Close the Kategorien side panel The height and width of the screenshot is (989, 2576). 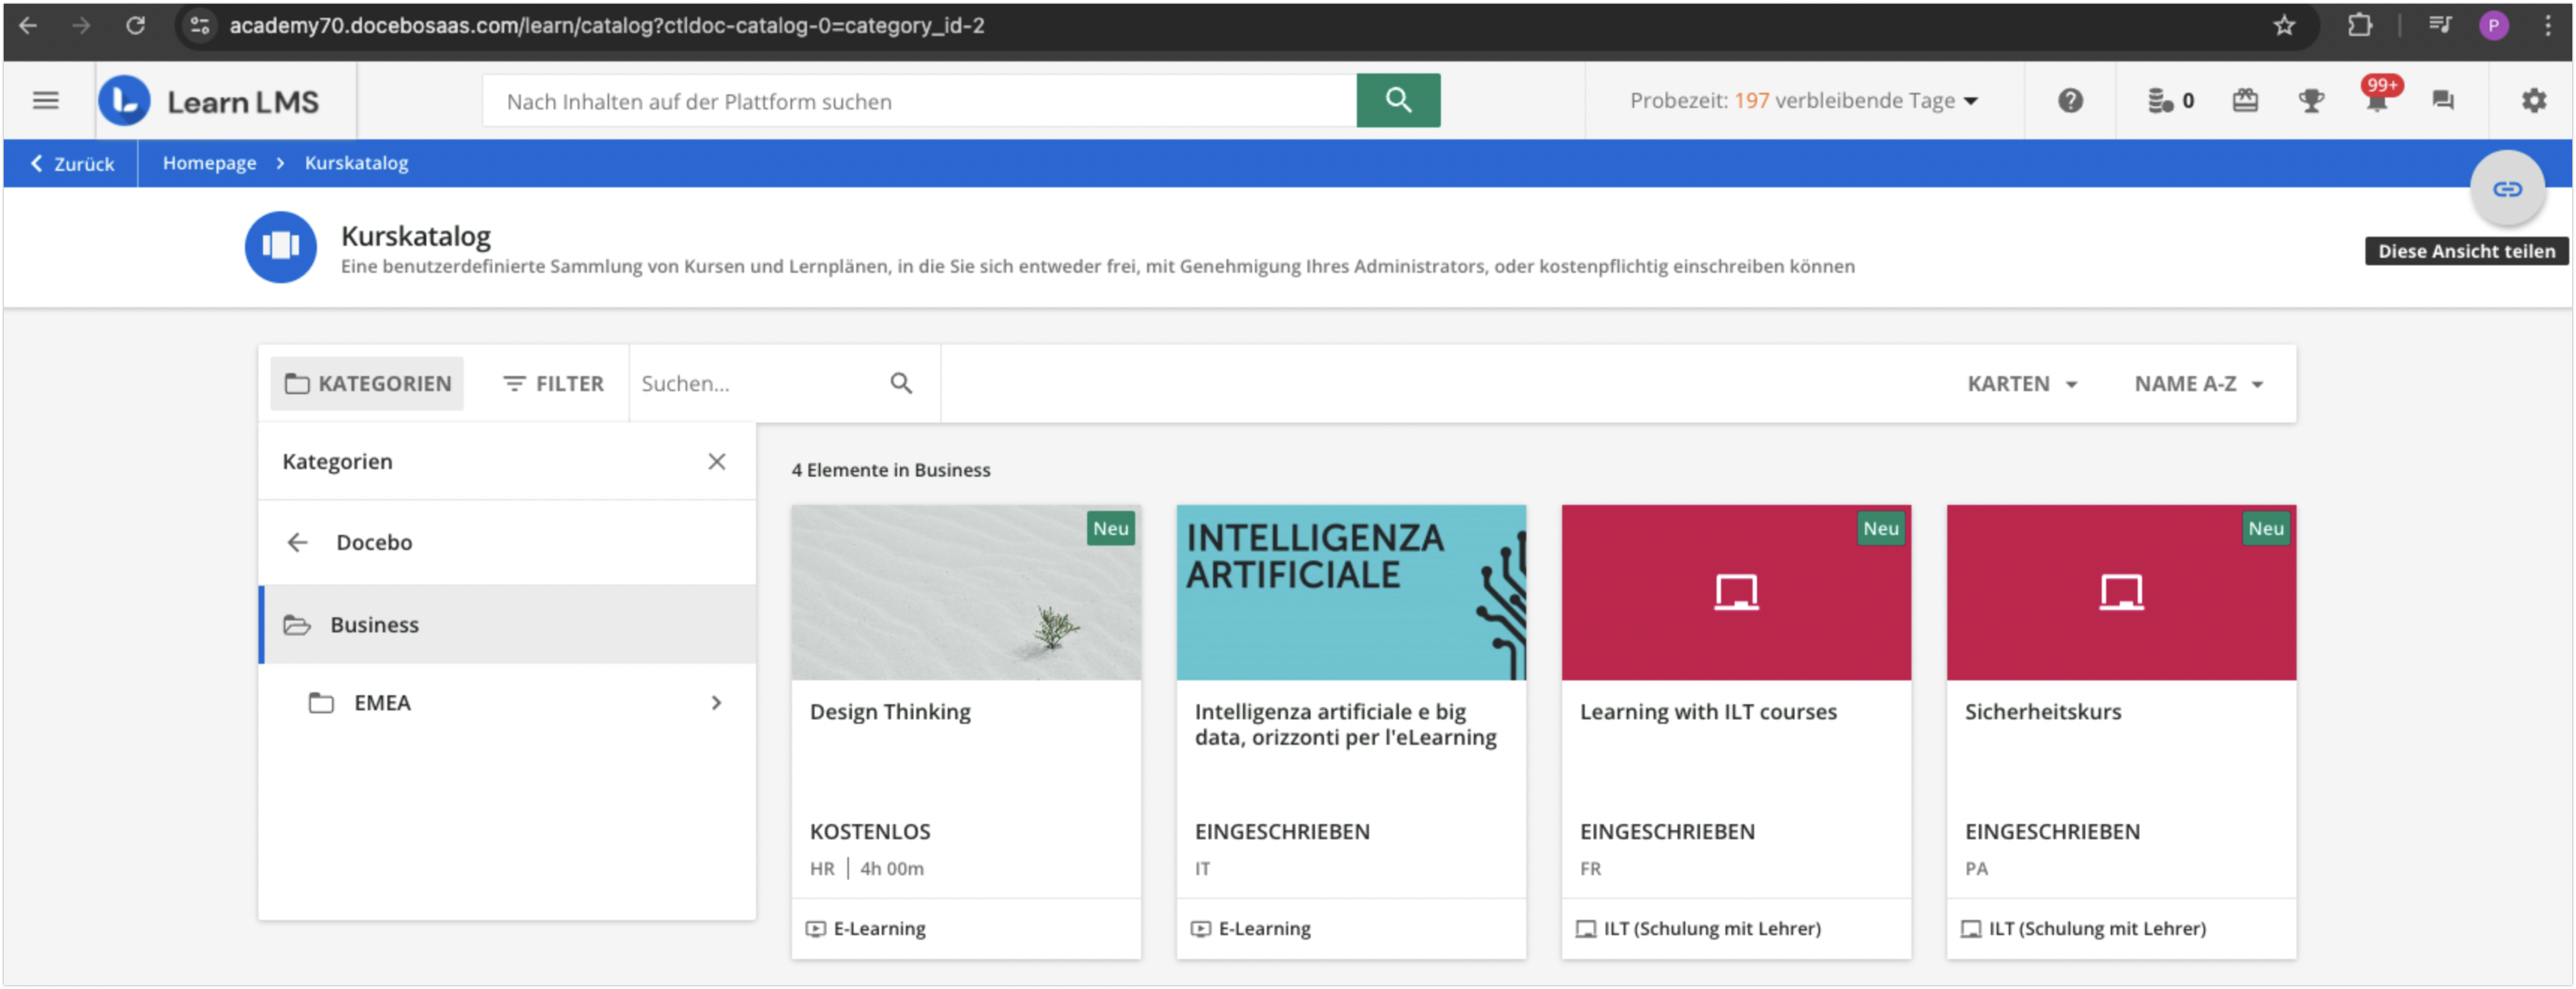(716, 462)
